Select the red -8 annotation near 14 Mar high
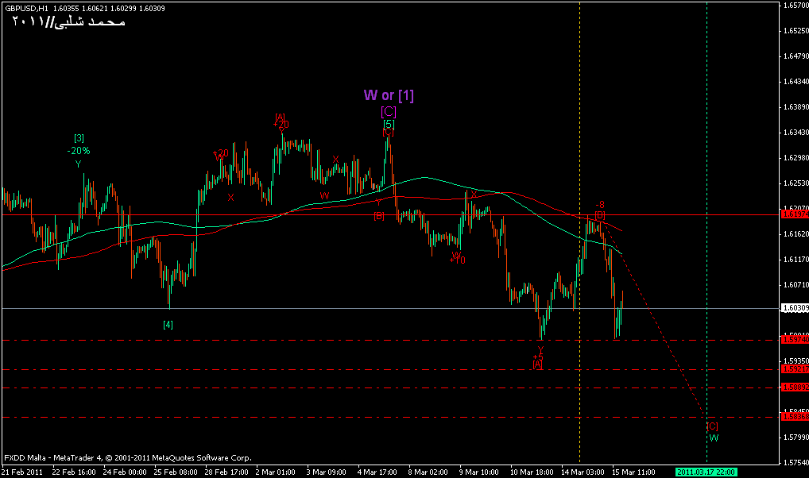Viewport: 809px width, 478px height. (601, 205)
